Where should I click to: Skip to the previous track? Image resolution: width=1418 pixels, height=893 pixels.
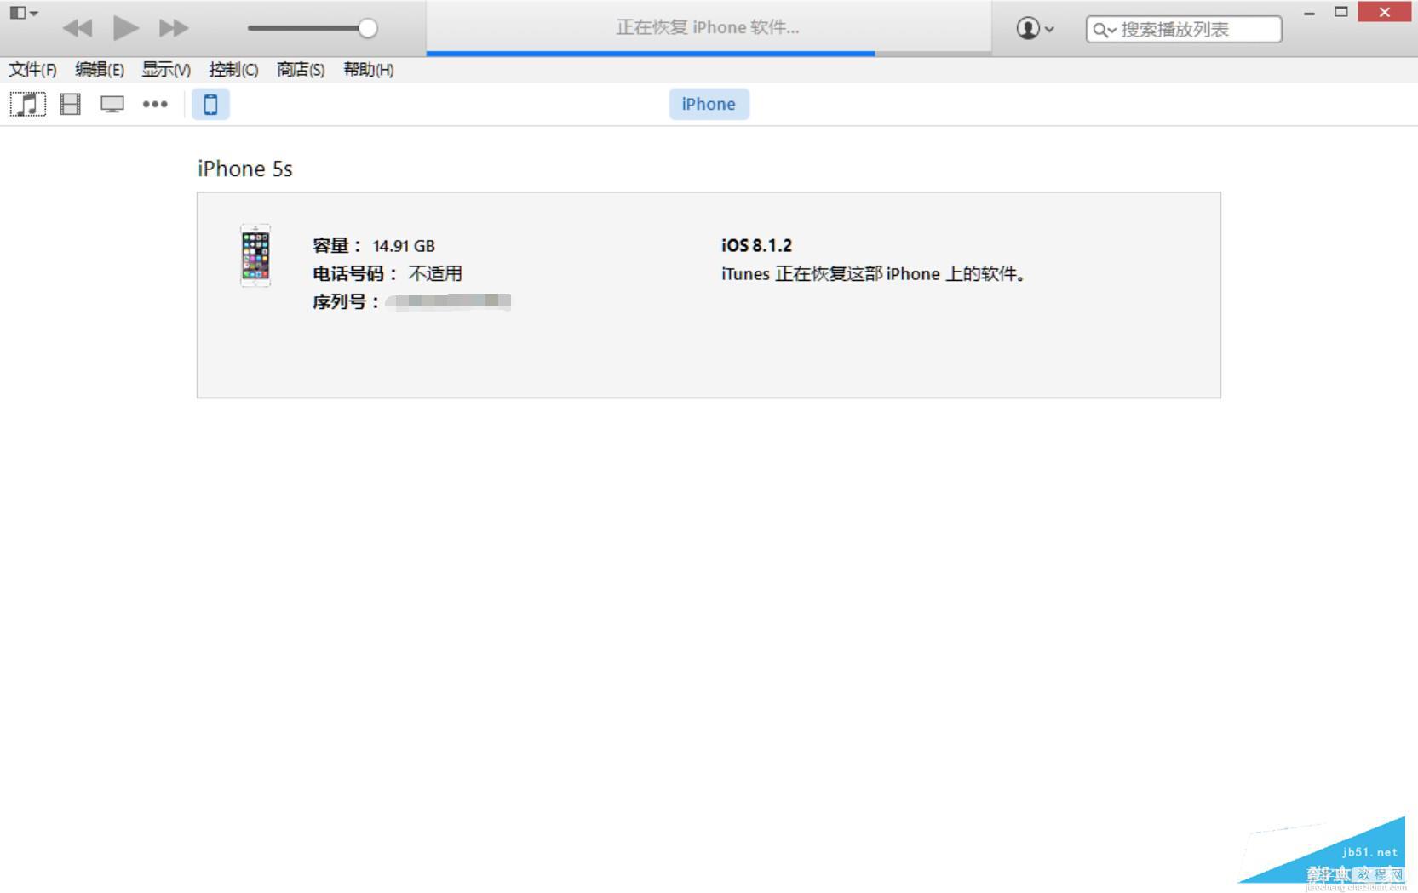tap(78, 28)
